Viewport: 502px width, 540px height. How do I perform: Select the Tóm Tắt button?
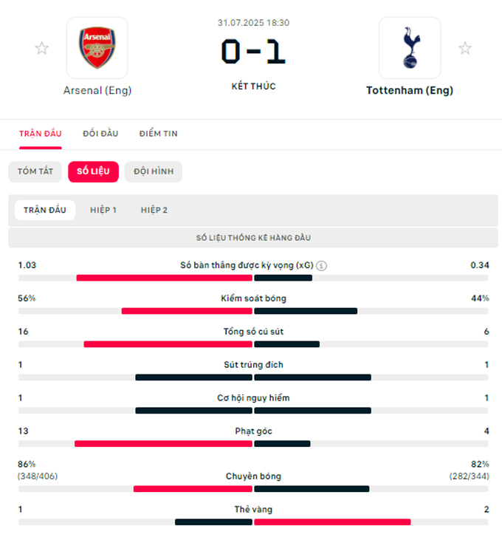coord(35,171)
